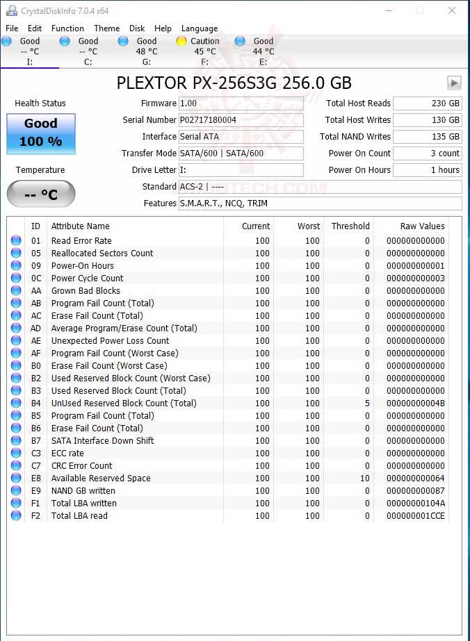Click status orb for Unexpected Power Loss Count
This screenshot has height=641, width=470.
(16, 340)
